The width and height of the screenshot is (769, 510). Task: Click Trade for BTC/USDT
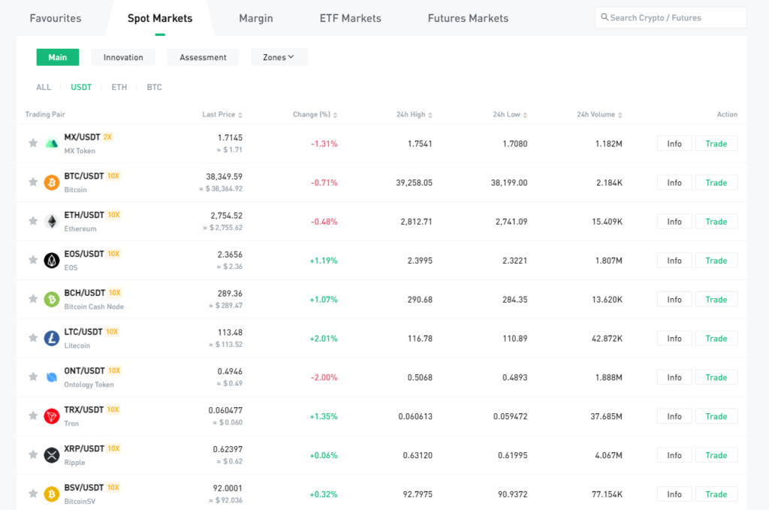click(x=716, y=183)
